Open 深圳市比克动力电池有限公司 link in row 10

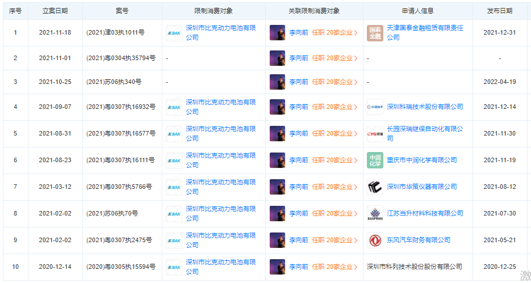(221, 267)
